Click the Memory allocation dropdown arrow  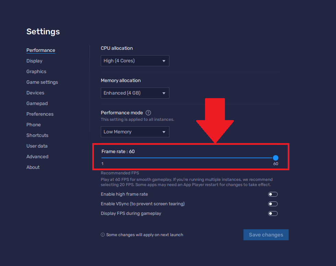(x=164, y=93)
